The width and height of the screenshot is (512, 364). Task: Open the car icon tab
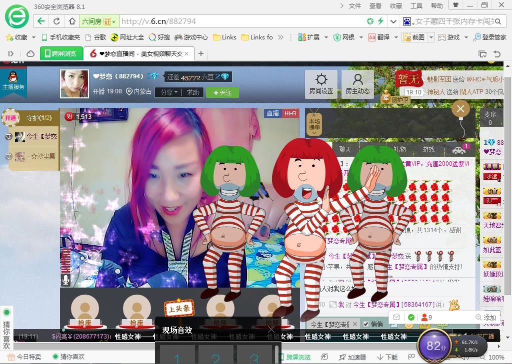point(458,150)
